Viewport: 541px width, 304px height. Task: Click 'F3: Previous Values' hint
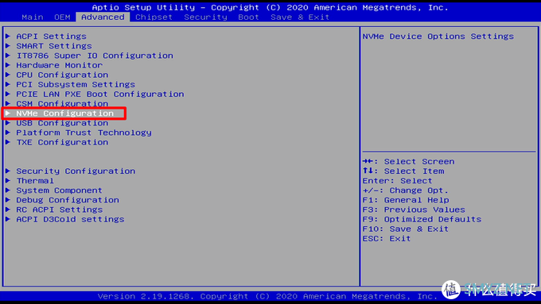(x=414, y=210)
